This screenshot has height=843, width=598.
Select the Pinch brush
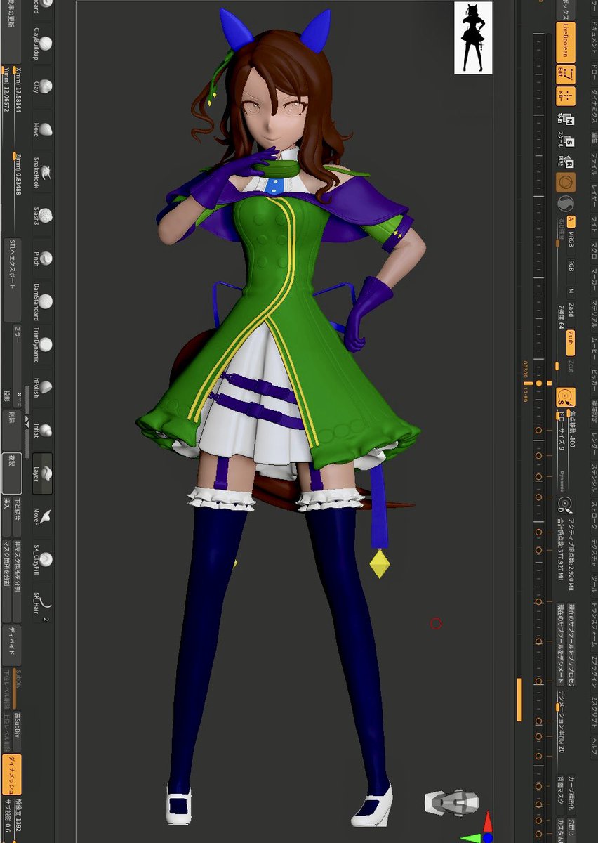pyautogui.click(x=43, y=258)
